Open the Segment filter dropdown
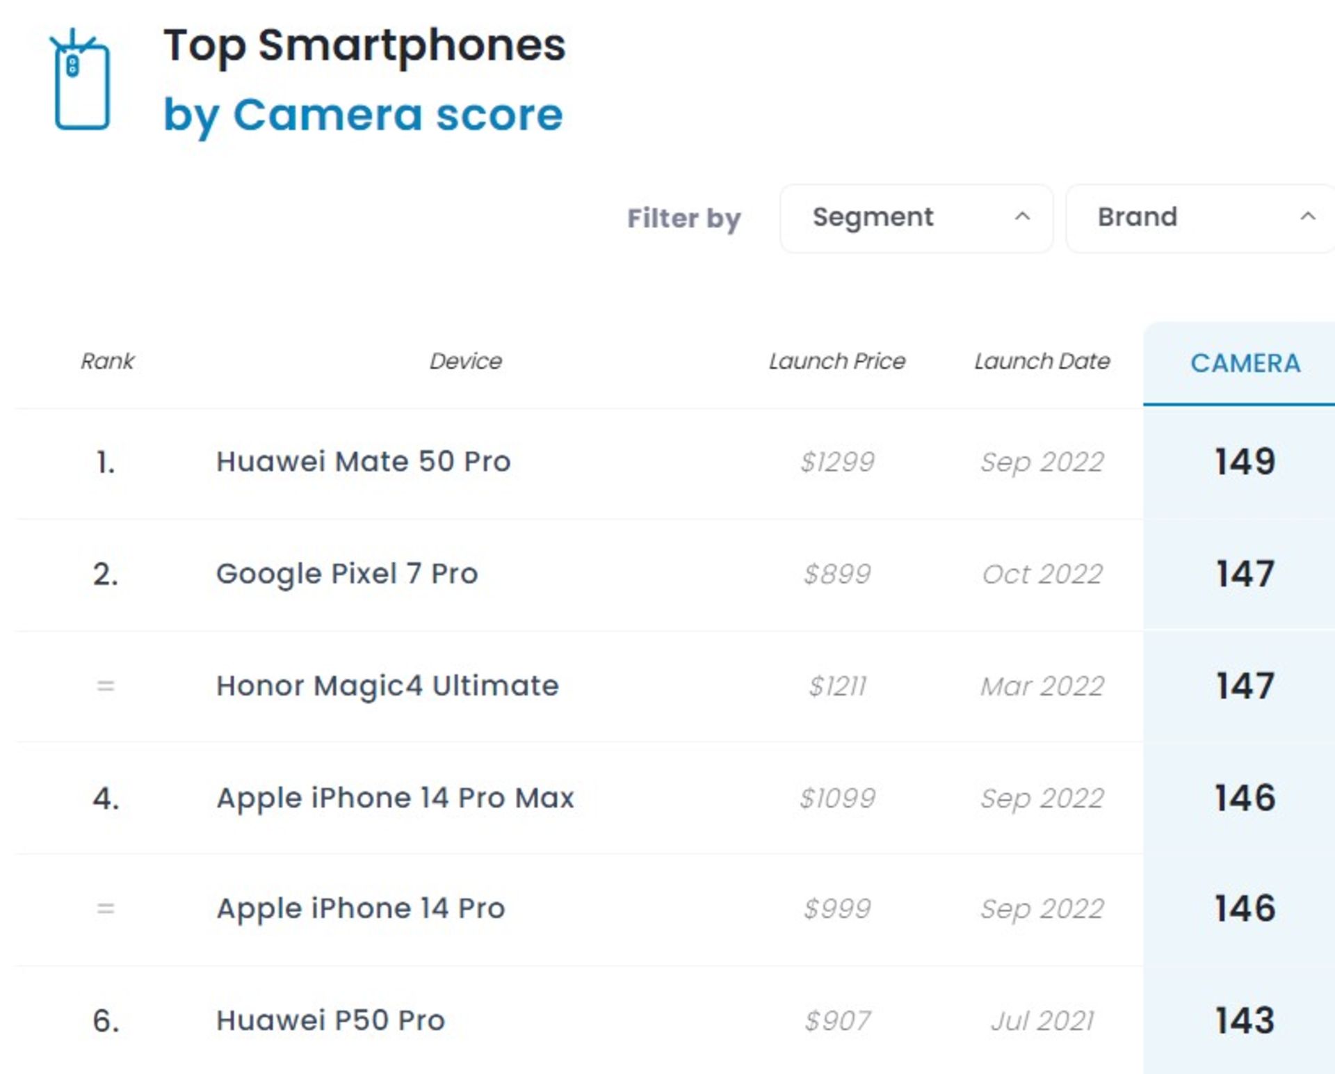Viewport: 1335px width, 1074px height. 916,218
